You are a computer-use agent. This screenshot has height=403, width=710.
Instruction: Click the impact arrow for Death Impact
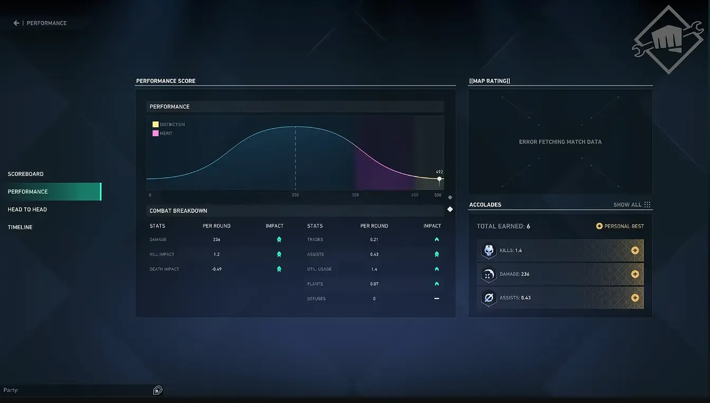click(x=279, y=269)
